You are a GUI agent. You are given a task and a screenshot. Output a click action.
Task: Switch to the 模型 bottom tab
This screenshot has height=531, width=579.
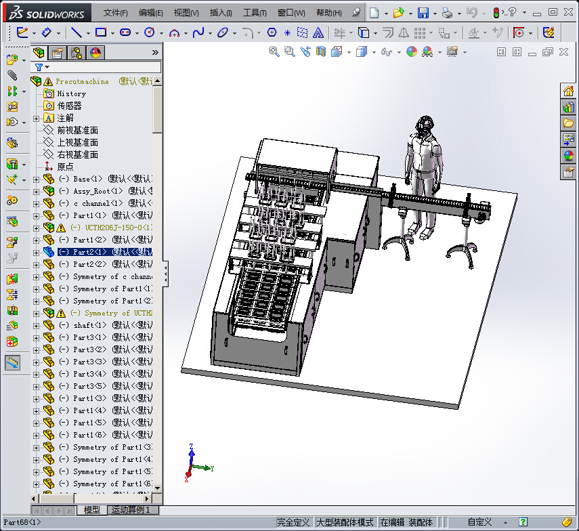92,510
